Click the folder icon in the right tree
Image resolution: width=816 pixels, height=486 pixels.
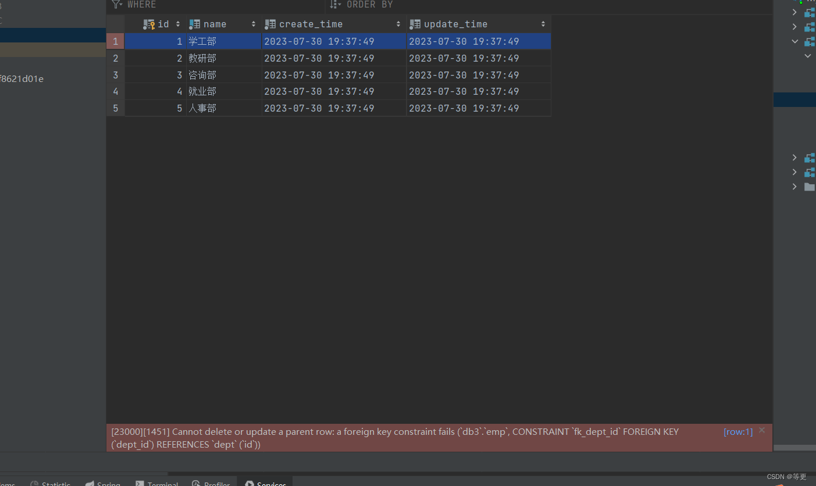point(810,187)
